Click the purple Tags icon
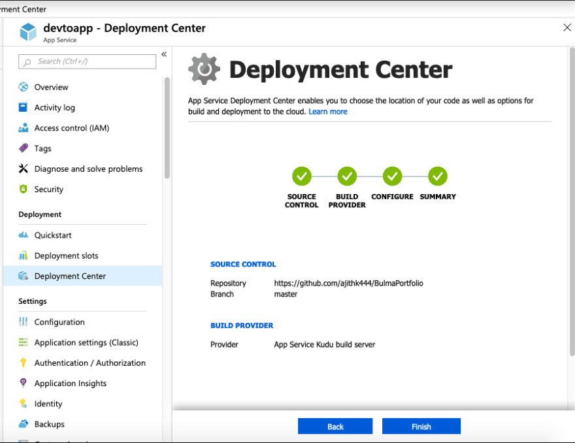575x443 pixels. 23,148
